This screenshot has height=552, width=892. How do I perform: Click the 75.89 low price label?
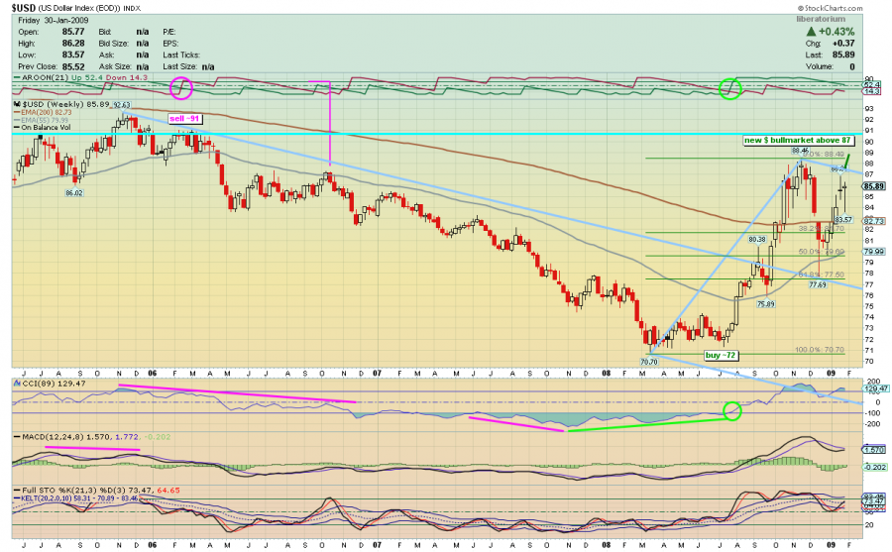coord(766,304)
